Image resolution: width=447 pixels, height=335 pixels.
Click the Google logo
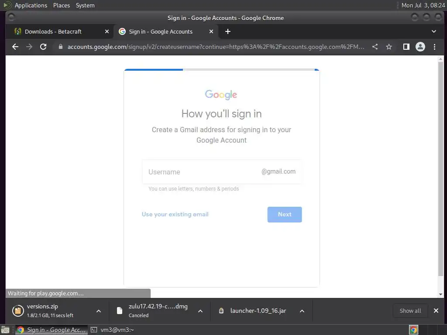221,95
